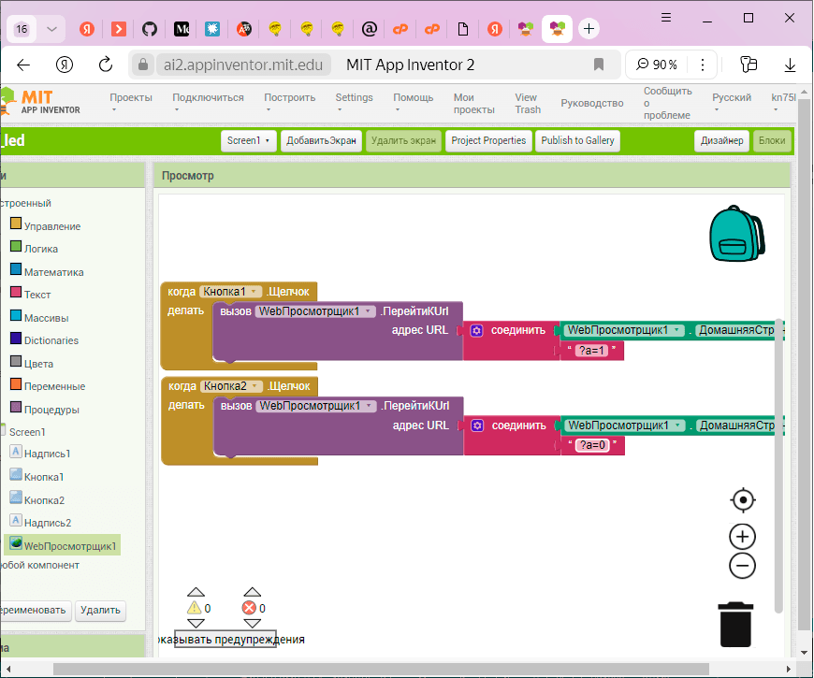Click the trash can icon

pyautogui.click(x=736, y=624)
